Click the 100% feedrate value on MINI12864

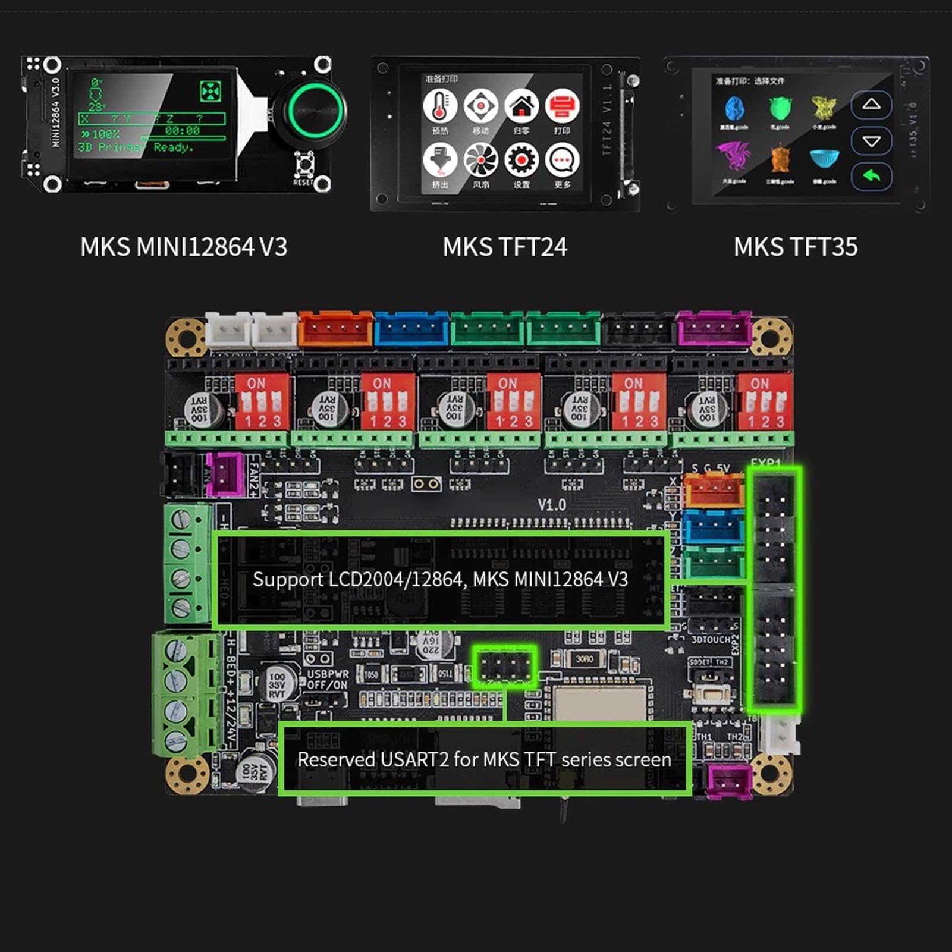coord(106,134)
